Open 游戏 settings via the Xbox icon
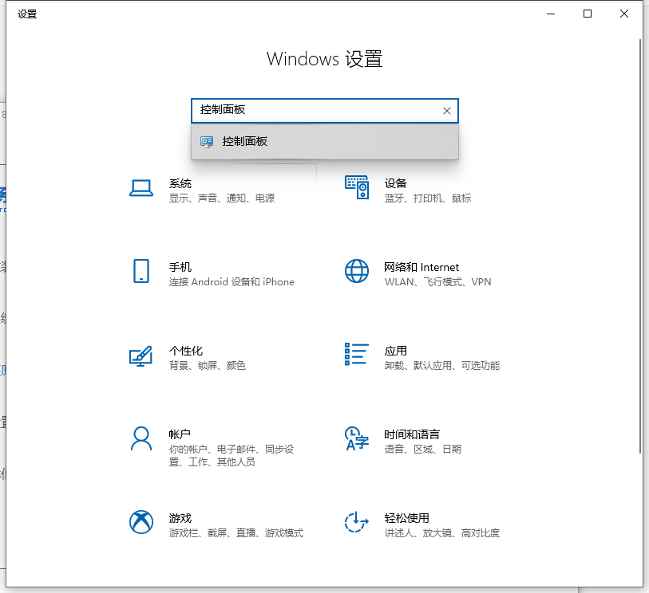Viewport: 649px width, 593px height. [141, 524]
